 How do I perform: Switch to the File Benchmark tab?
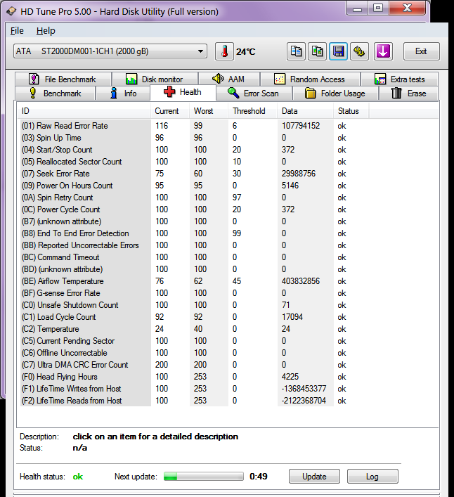63,79
